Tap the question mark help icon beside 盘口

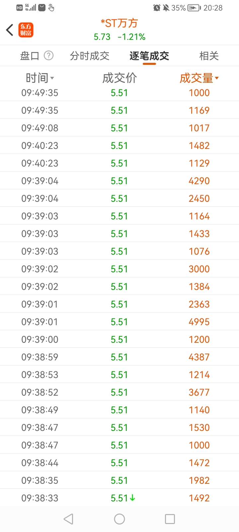[x=49, y=56]
